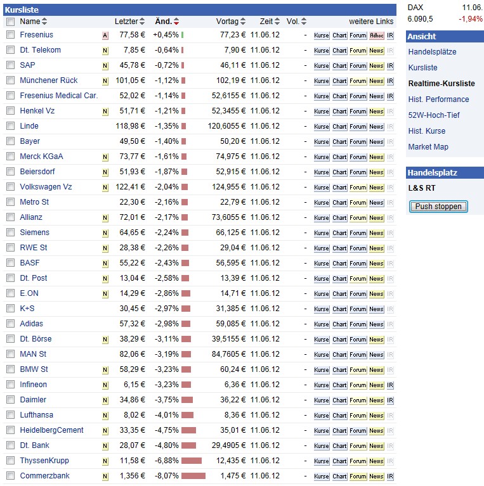This screenshot has width=484, height=486.
Task: Click the N marker beside Merck KGaA
Action: [105, 157]
